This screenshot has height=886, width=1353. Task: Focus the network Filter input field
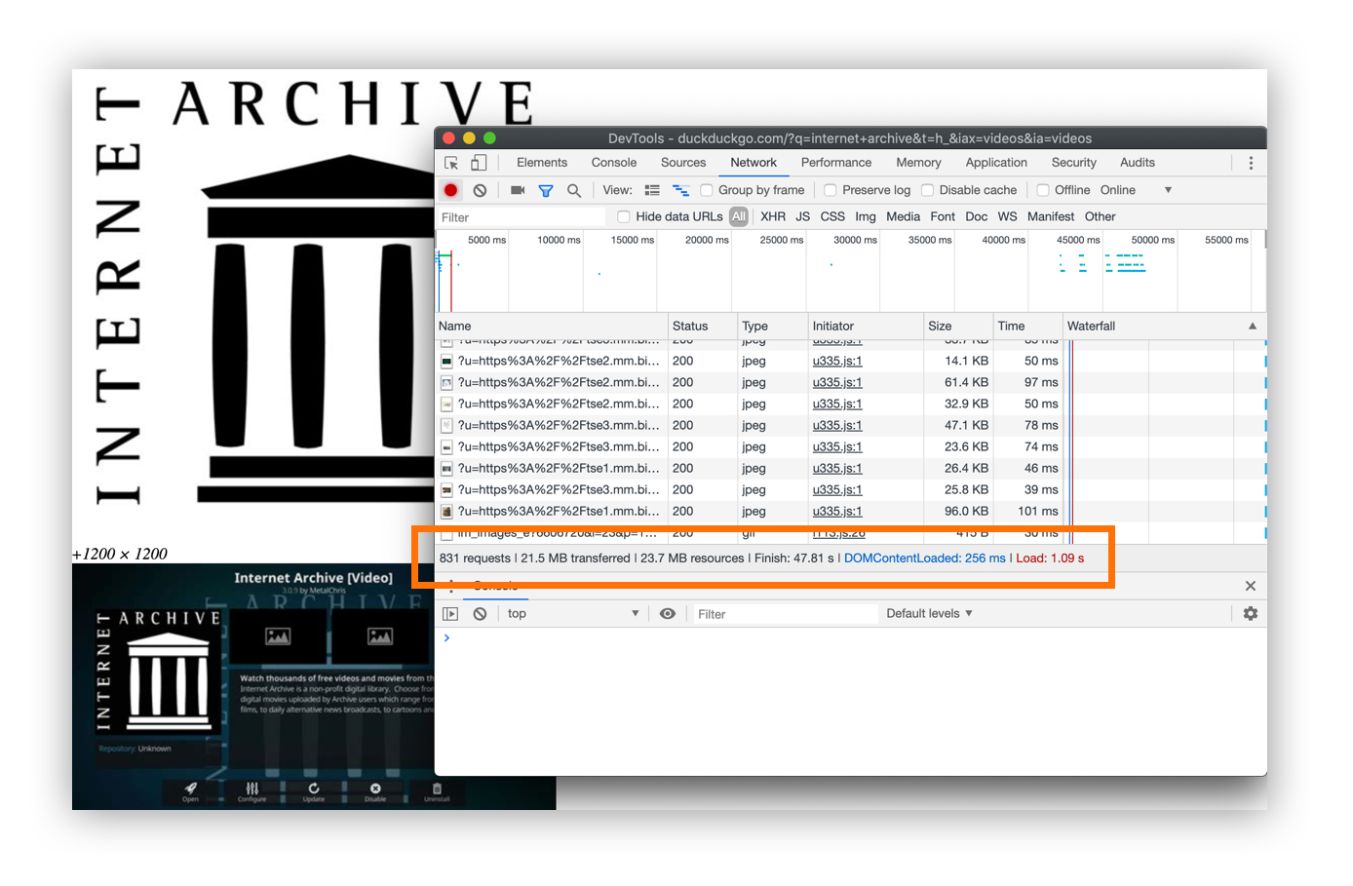click(x=521, y=217)
